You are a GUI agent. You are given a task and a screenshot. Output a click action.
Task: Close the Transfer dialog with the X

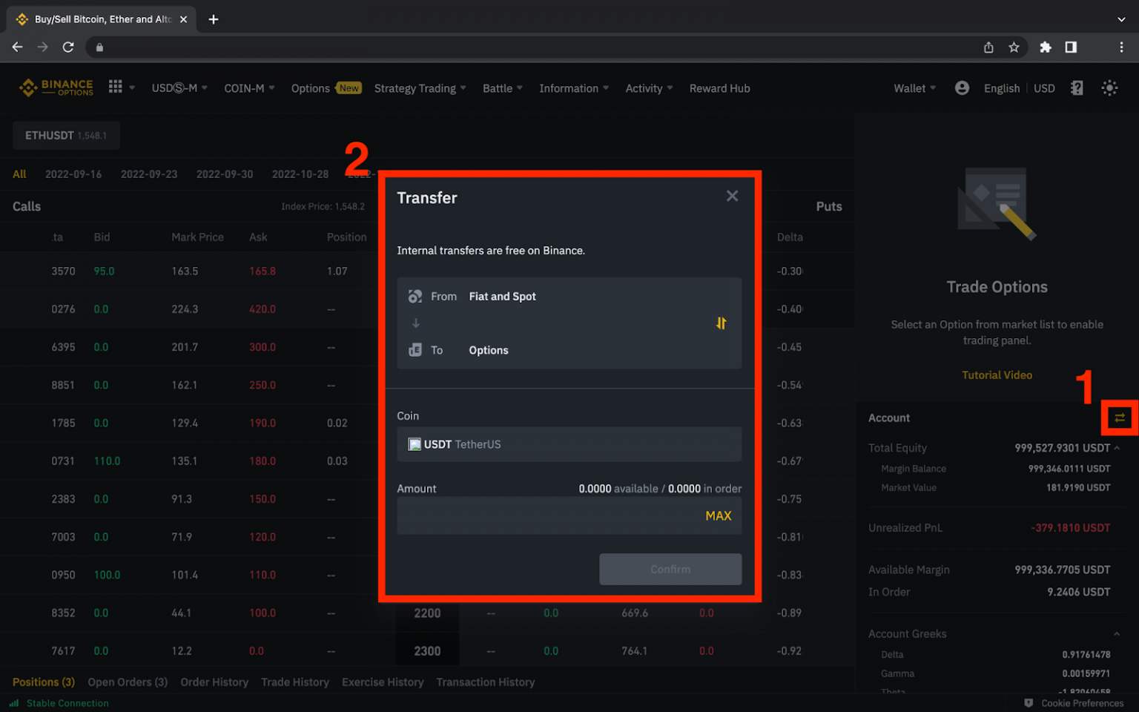tap(732, 196)
